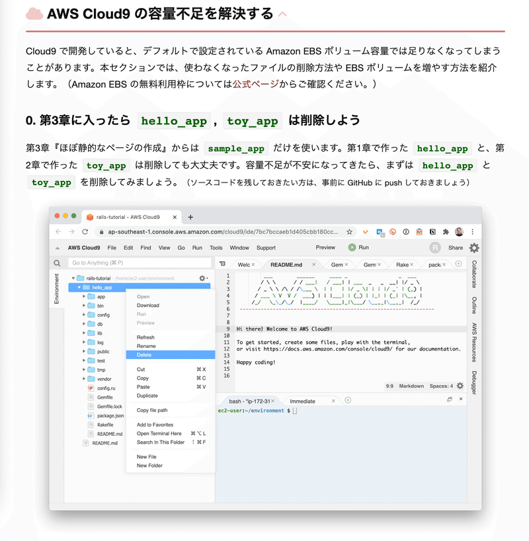Open the Edit menu in Cloud9

click(x=128, y=248)
